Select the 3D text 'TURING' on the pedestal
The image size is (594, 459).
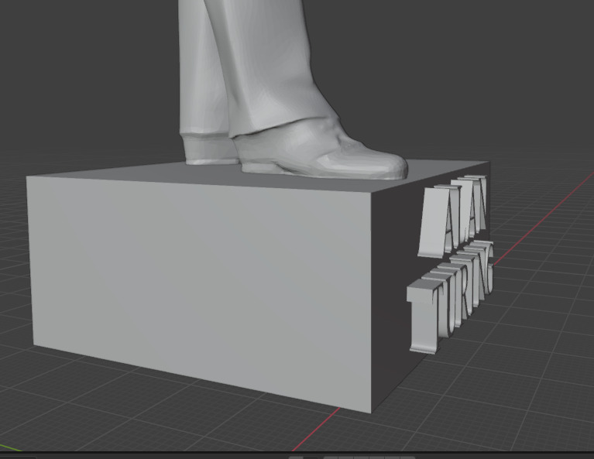pyautogui.click(x=451, y=297)
